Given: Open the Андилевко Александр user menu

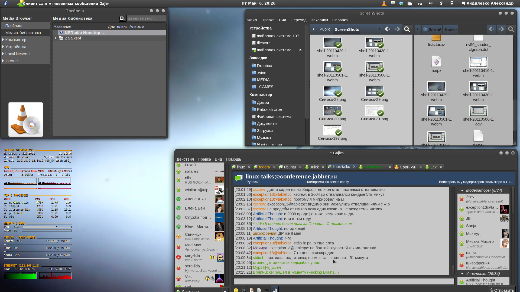Looking at the screenshot, I should tap(487, 3).
